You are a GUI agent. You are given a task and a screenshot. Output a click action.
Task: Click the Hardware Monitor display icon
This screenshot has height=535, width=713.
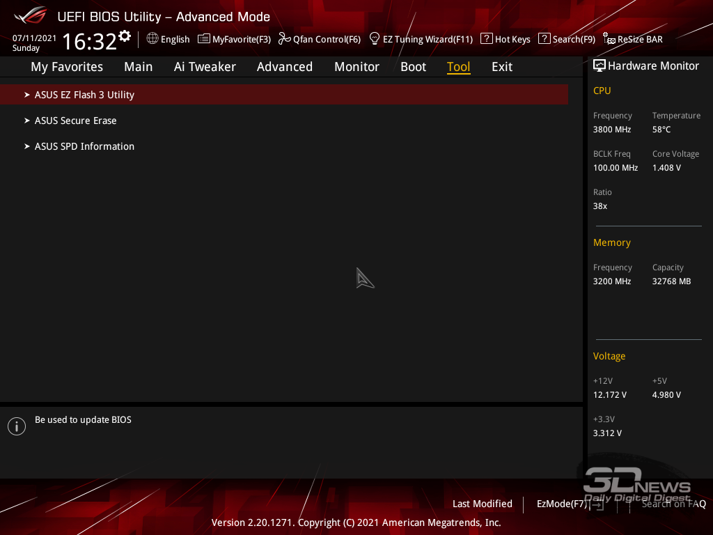[x=600, y=66]
